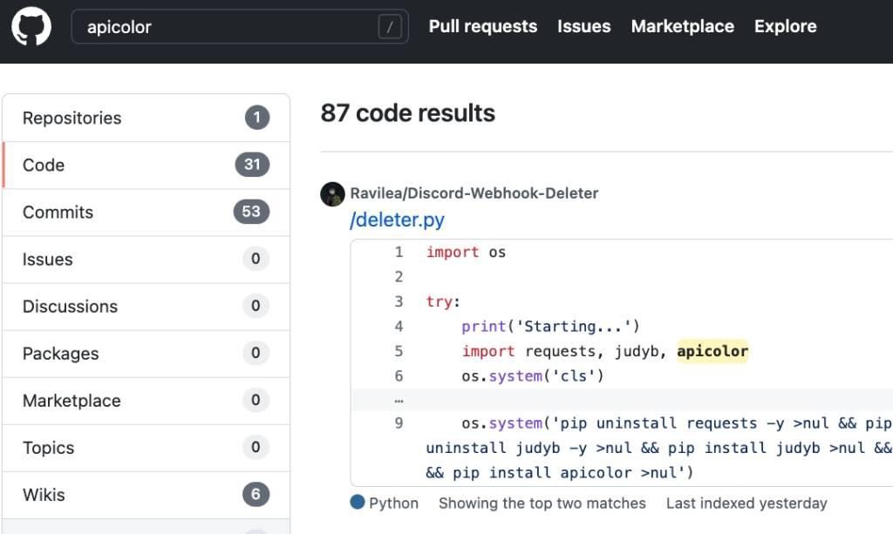
Task: Focus the apicolor search field
Action: click(x=240, y=27)
